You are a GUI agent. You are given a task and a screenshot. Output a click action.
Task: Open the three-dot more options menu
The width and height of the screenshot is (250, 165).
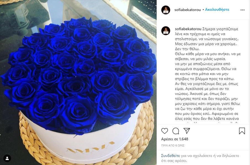[243, 10]
